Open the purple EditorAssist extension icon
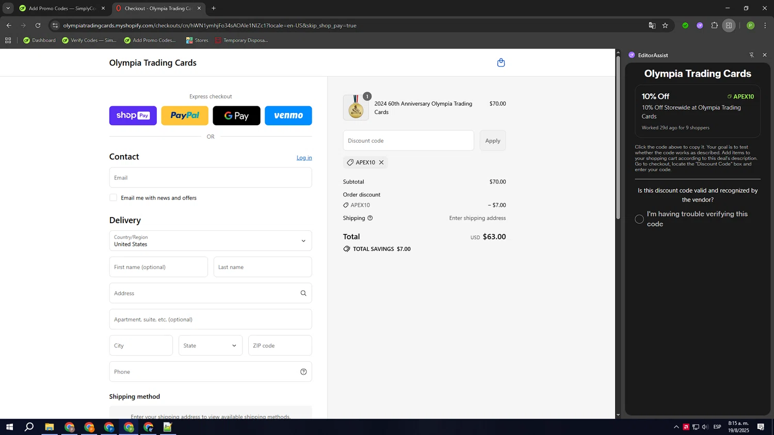This screenshot has width=774, height=435. (x=700, y=25)
